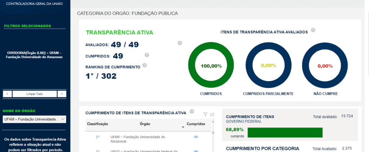This screenshot has width=369, height=152.
Task: Click the filter funnel icon above table
Action: tap(205, 114)
